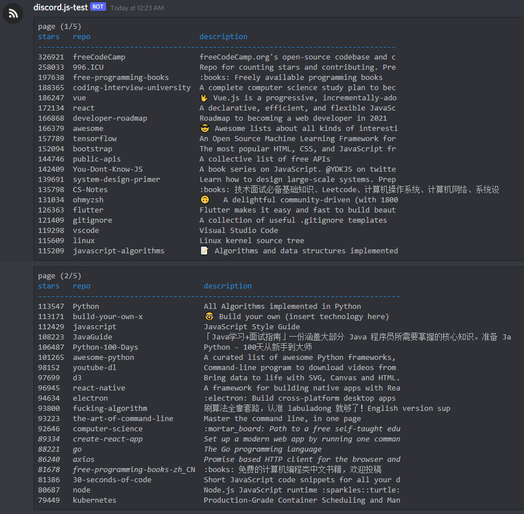Click the 'description' header on page 1/5

tap(223, 37)
